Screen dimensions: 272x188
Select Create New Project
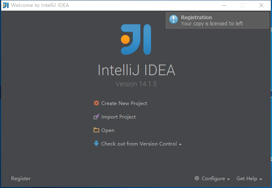coord(124,103)
